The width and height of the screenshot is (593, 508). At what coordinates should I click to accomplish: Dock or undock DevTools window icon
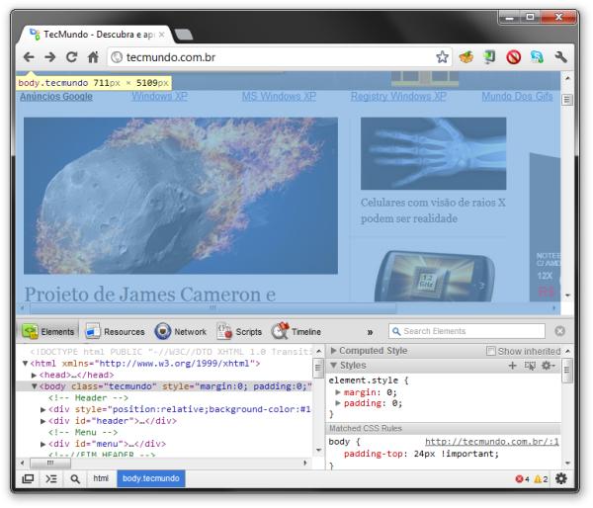[x=28, y=479]
